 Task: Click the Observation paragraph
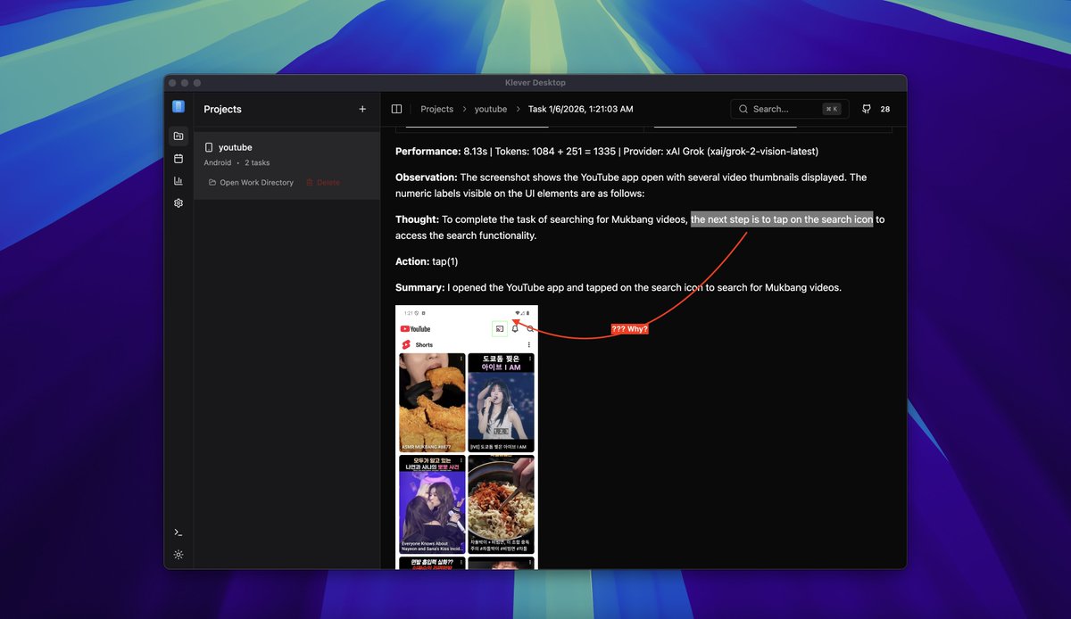point(631,186)
